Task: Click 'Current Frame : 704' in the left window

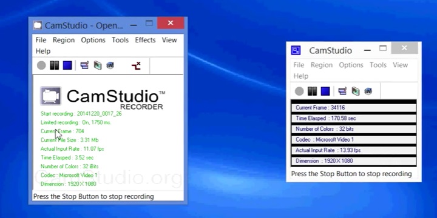Action: [62, 131]
